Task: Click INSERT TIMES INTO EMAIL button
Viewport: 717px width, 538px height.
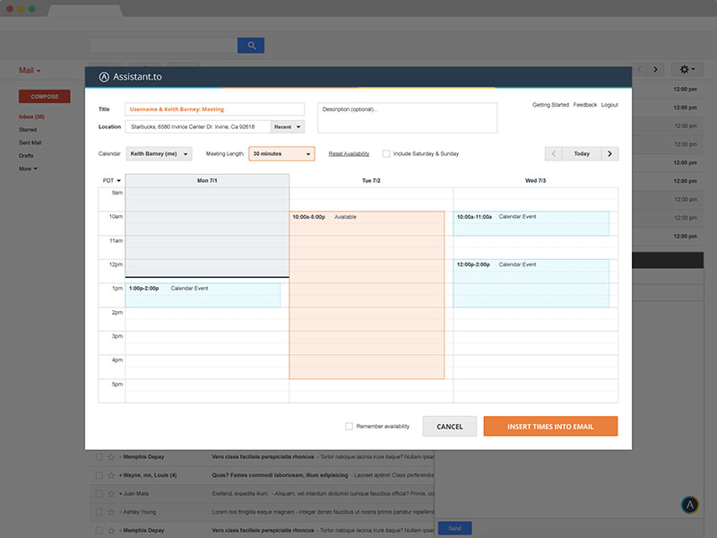Action: [x=550, y=427]
